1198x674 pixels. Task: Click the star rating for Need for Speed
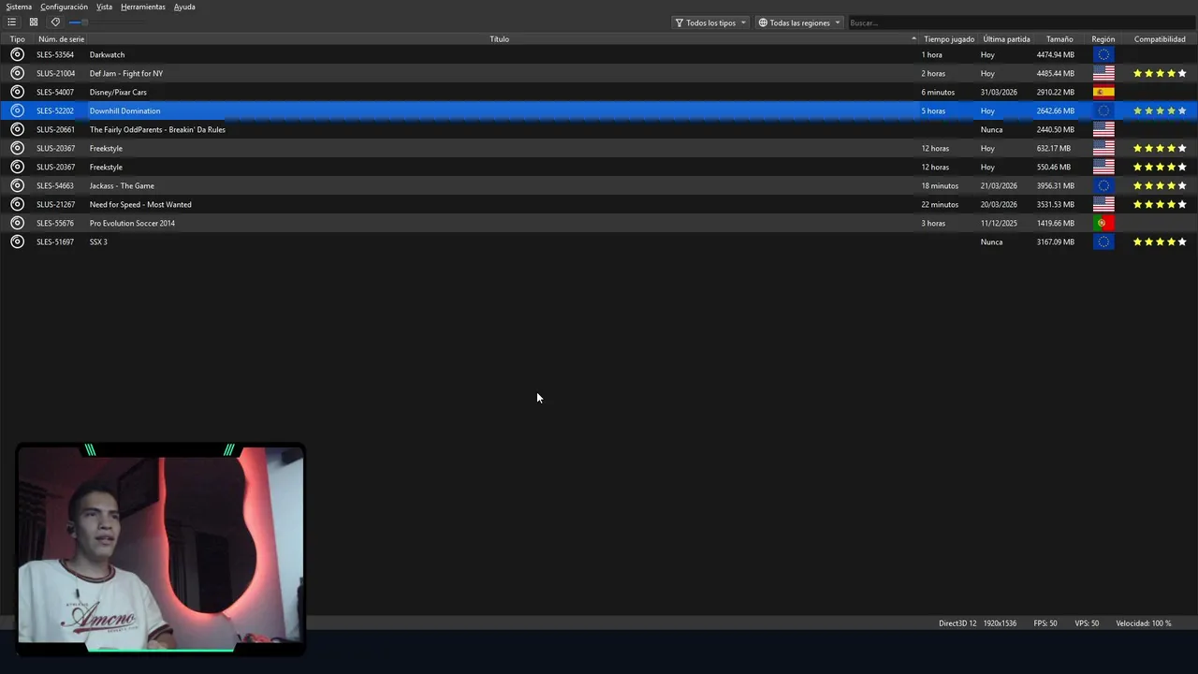1160,204
